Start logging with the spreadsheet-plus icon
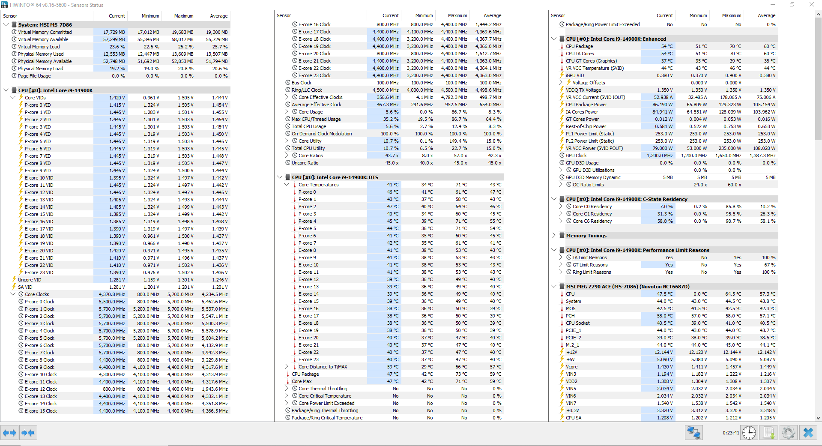This screenshot has height=446, width=822. [x=769, y=433]
